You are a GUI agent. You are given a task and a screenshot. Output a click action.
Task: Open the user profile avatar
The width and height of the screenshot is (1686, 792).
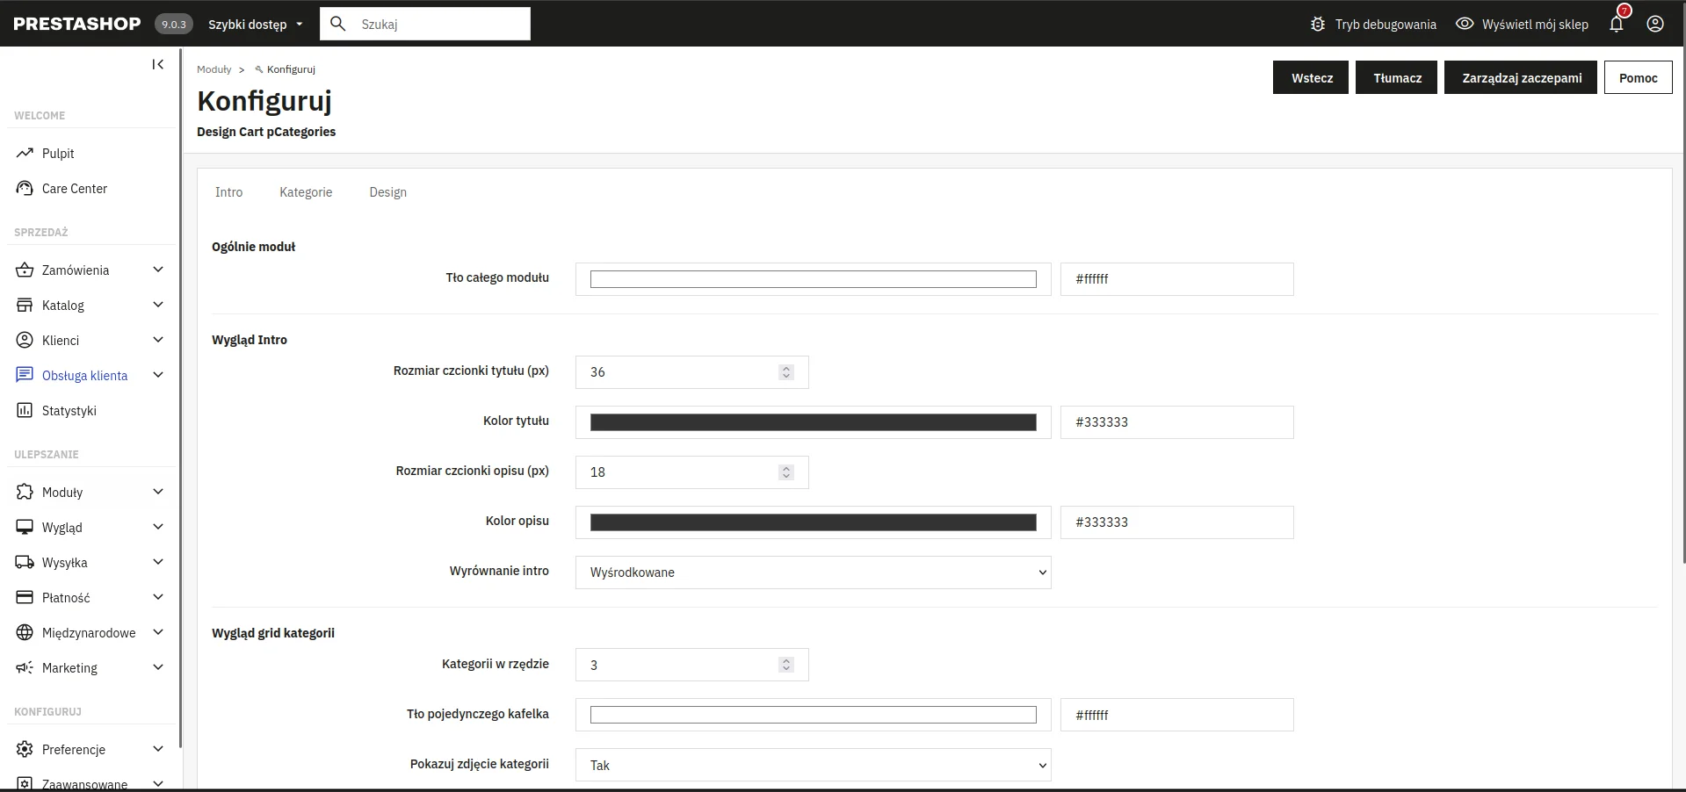pyautogui.click(x=1655, y=24)
